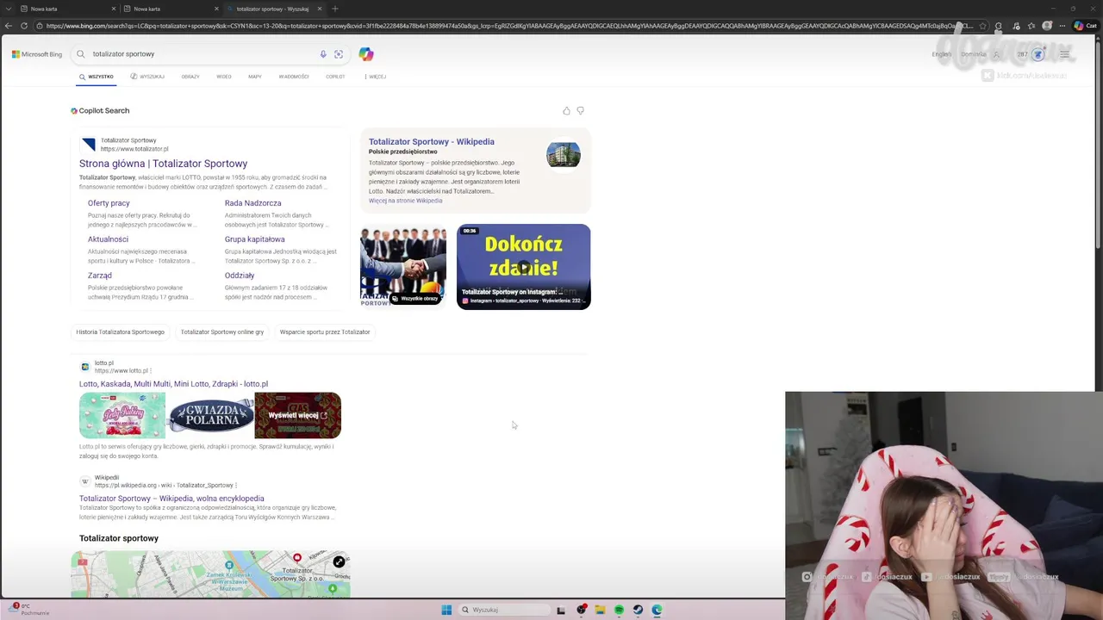Open the Oddziały sublink
This screenshot has height=620, width=1103.
[240, 276]
